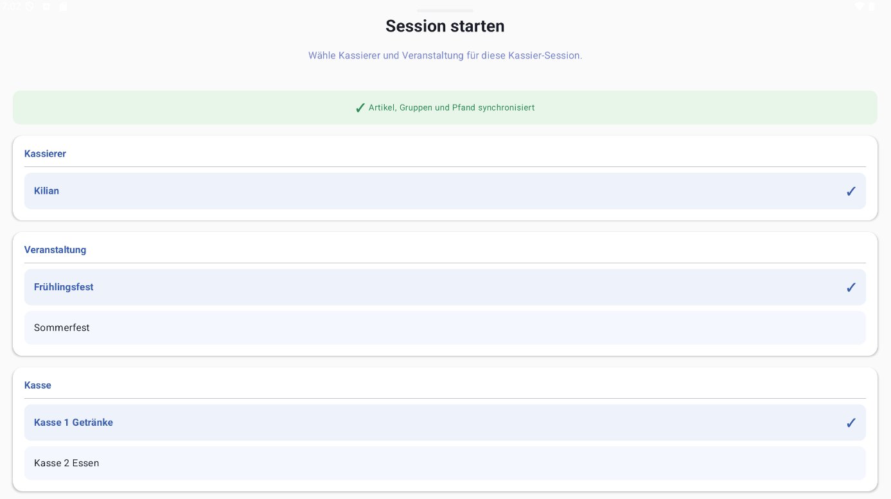Tap the Wi-Fi status bar icon

click(x=859, y=6)
